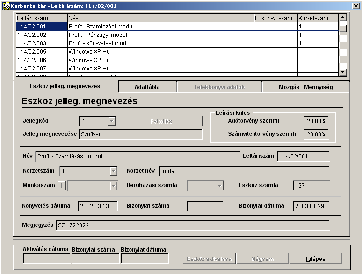Click the Könyvelés dátuma field

pyautogui.click(x=98, y=206)
